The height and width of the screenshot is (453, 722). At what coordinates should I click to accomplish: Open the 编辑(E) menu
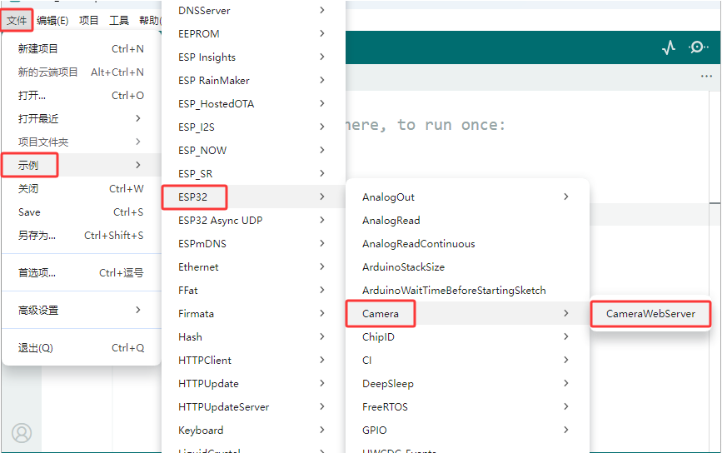52,20
